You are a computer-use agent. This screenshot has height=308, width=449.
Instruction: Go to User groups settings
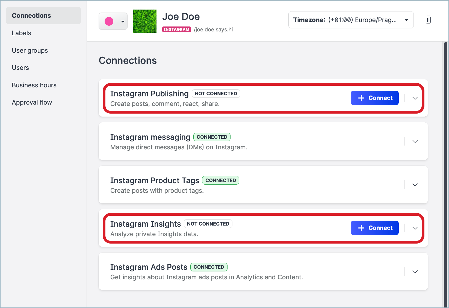pos(30,51)
